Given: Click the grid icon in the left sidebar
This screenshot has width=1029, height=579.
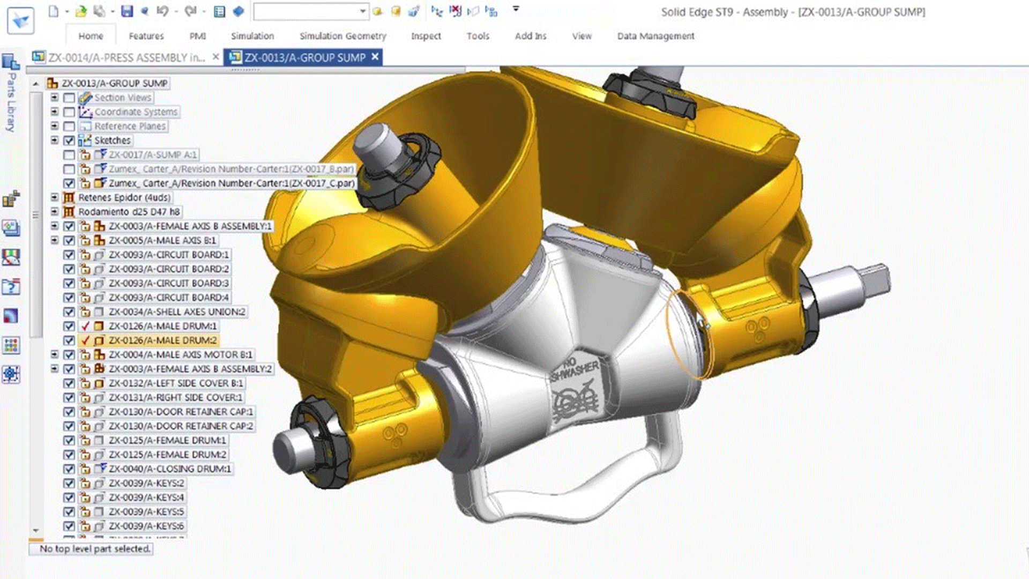Looking at the screenshot, I should pyautogui.click(x=11, y=345).
